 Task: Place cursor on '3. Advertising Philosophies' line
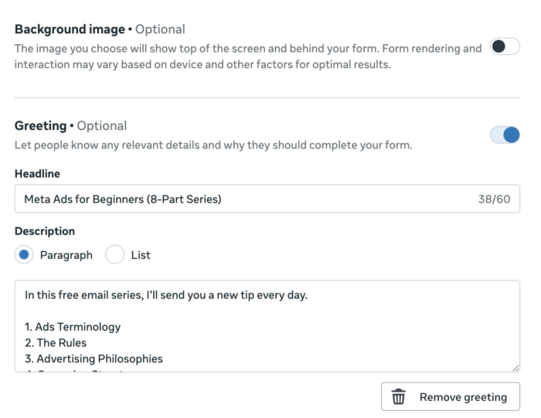[x=94, y=359]
